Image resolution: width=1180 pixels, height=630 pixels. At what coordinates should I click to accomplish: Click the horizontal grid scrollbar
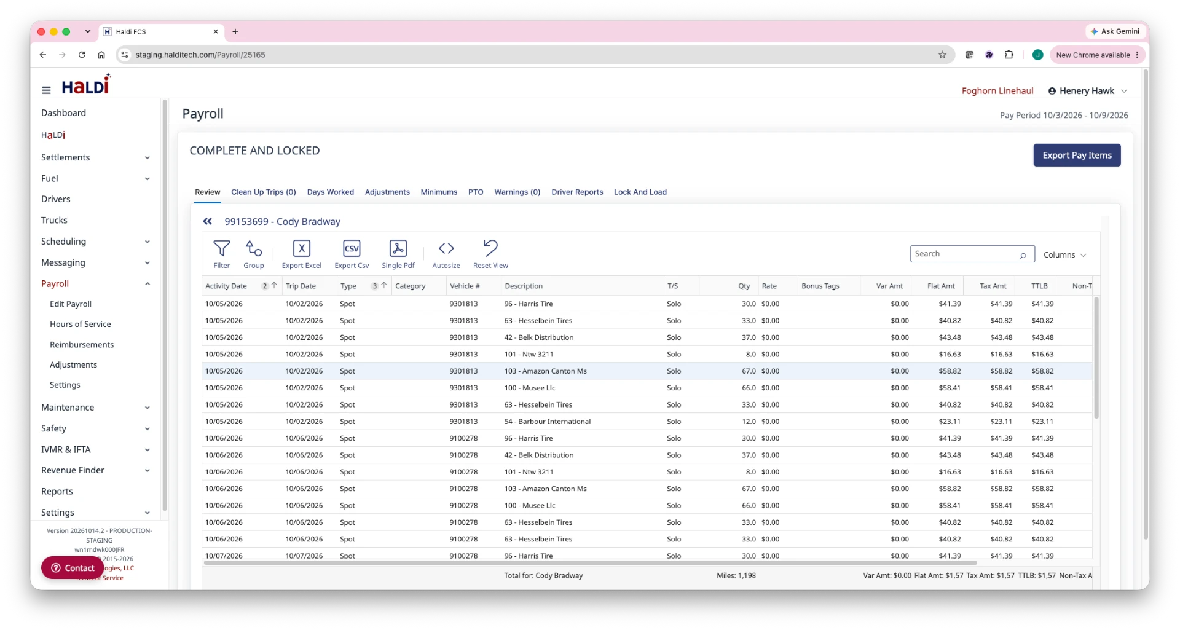[x=590, y=562]
